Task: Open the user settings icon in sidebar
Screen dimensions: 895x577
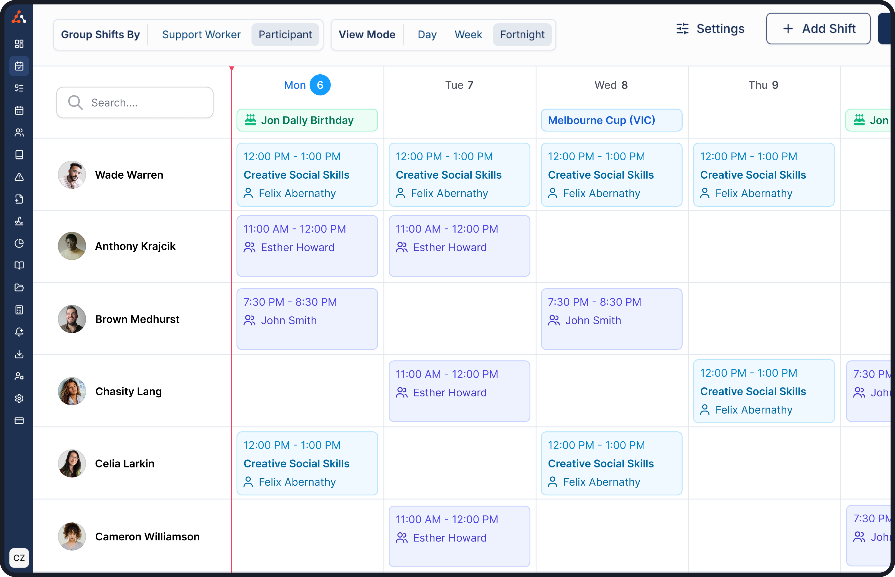Action: pos(19,376)
